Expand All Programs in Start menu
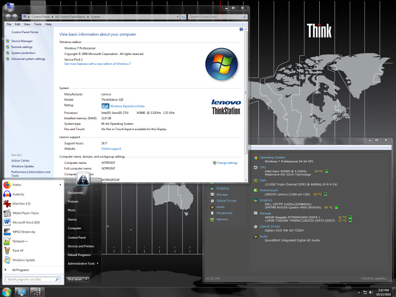 (x=20, y=270)
